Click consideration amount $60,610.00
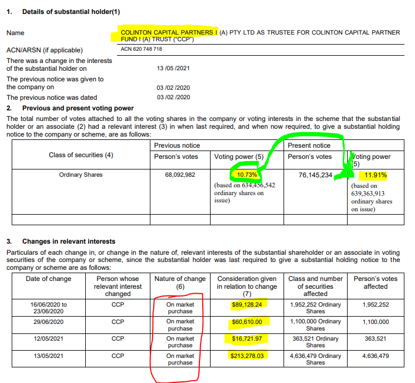This screenshot has height=383, width=415. pos(247,322)
